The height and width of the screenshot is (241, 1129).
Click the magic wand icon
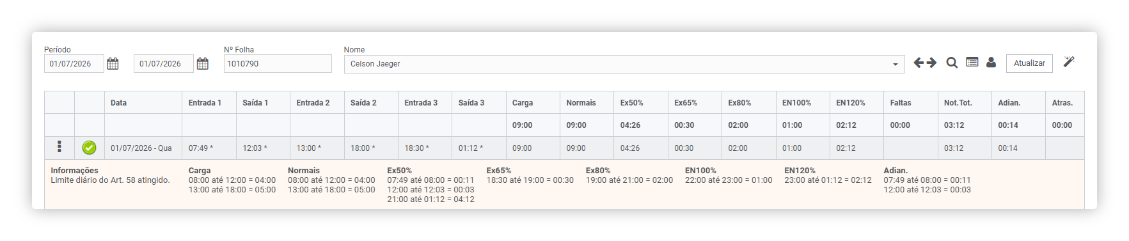[x=1069, y=61]
